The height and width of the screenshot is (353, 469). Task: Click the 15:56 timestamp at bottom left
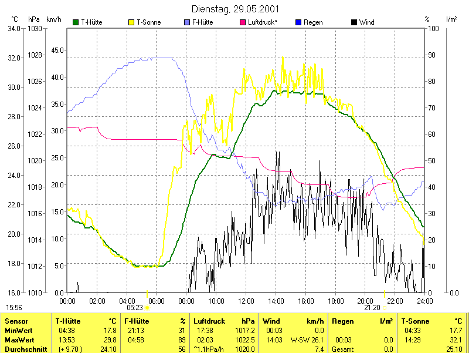(14, 307)
